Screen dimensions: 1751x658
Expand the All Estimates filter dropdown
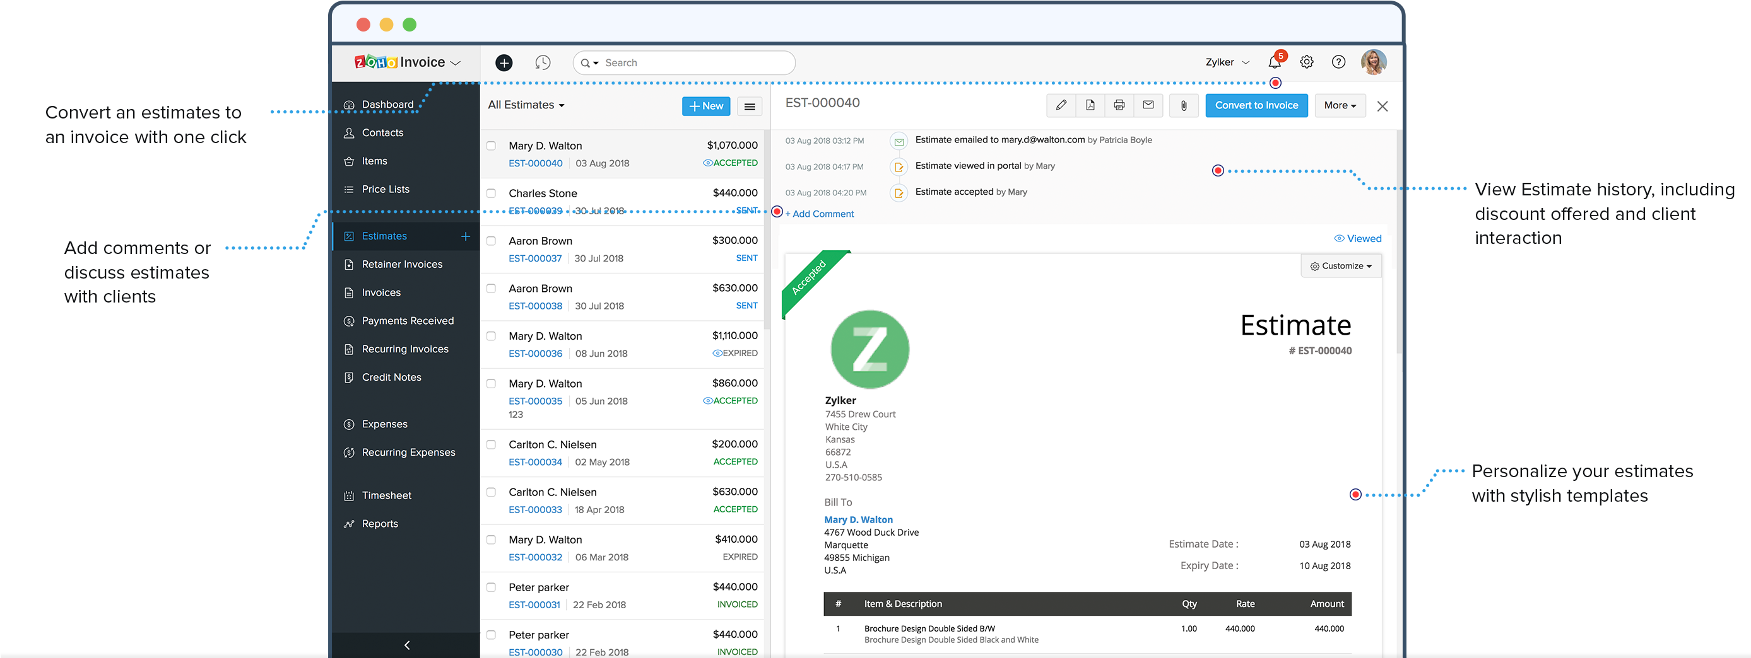tap(526, 105)
